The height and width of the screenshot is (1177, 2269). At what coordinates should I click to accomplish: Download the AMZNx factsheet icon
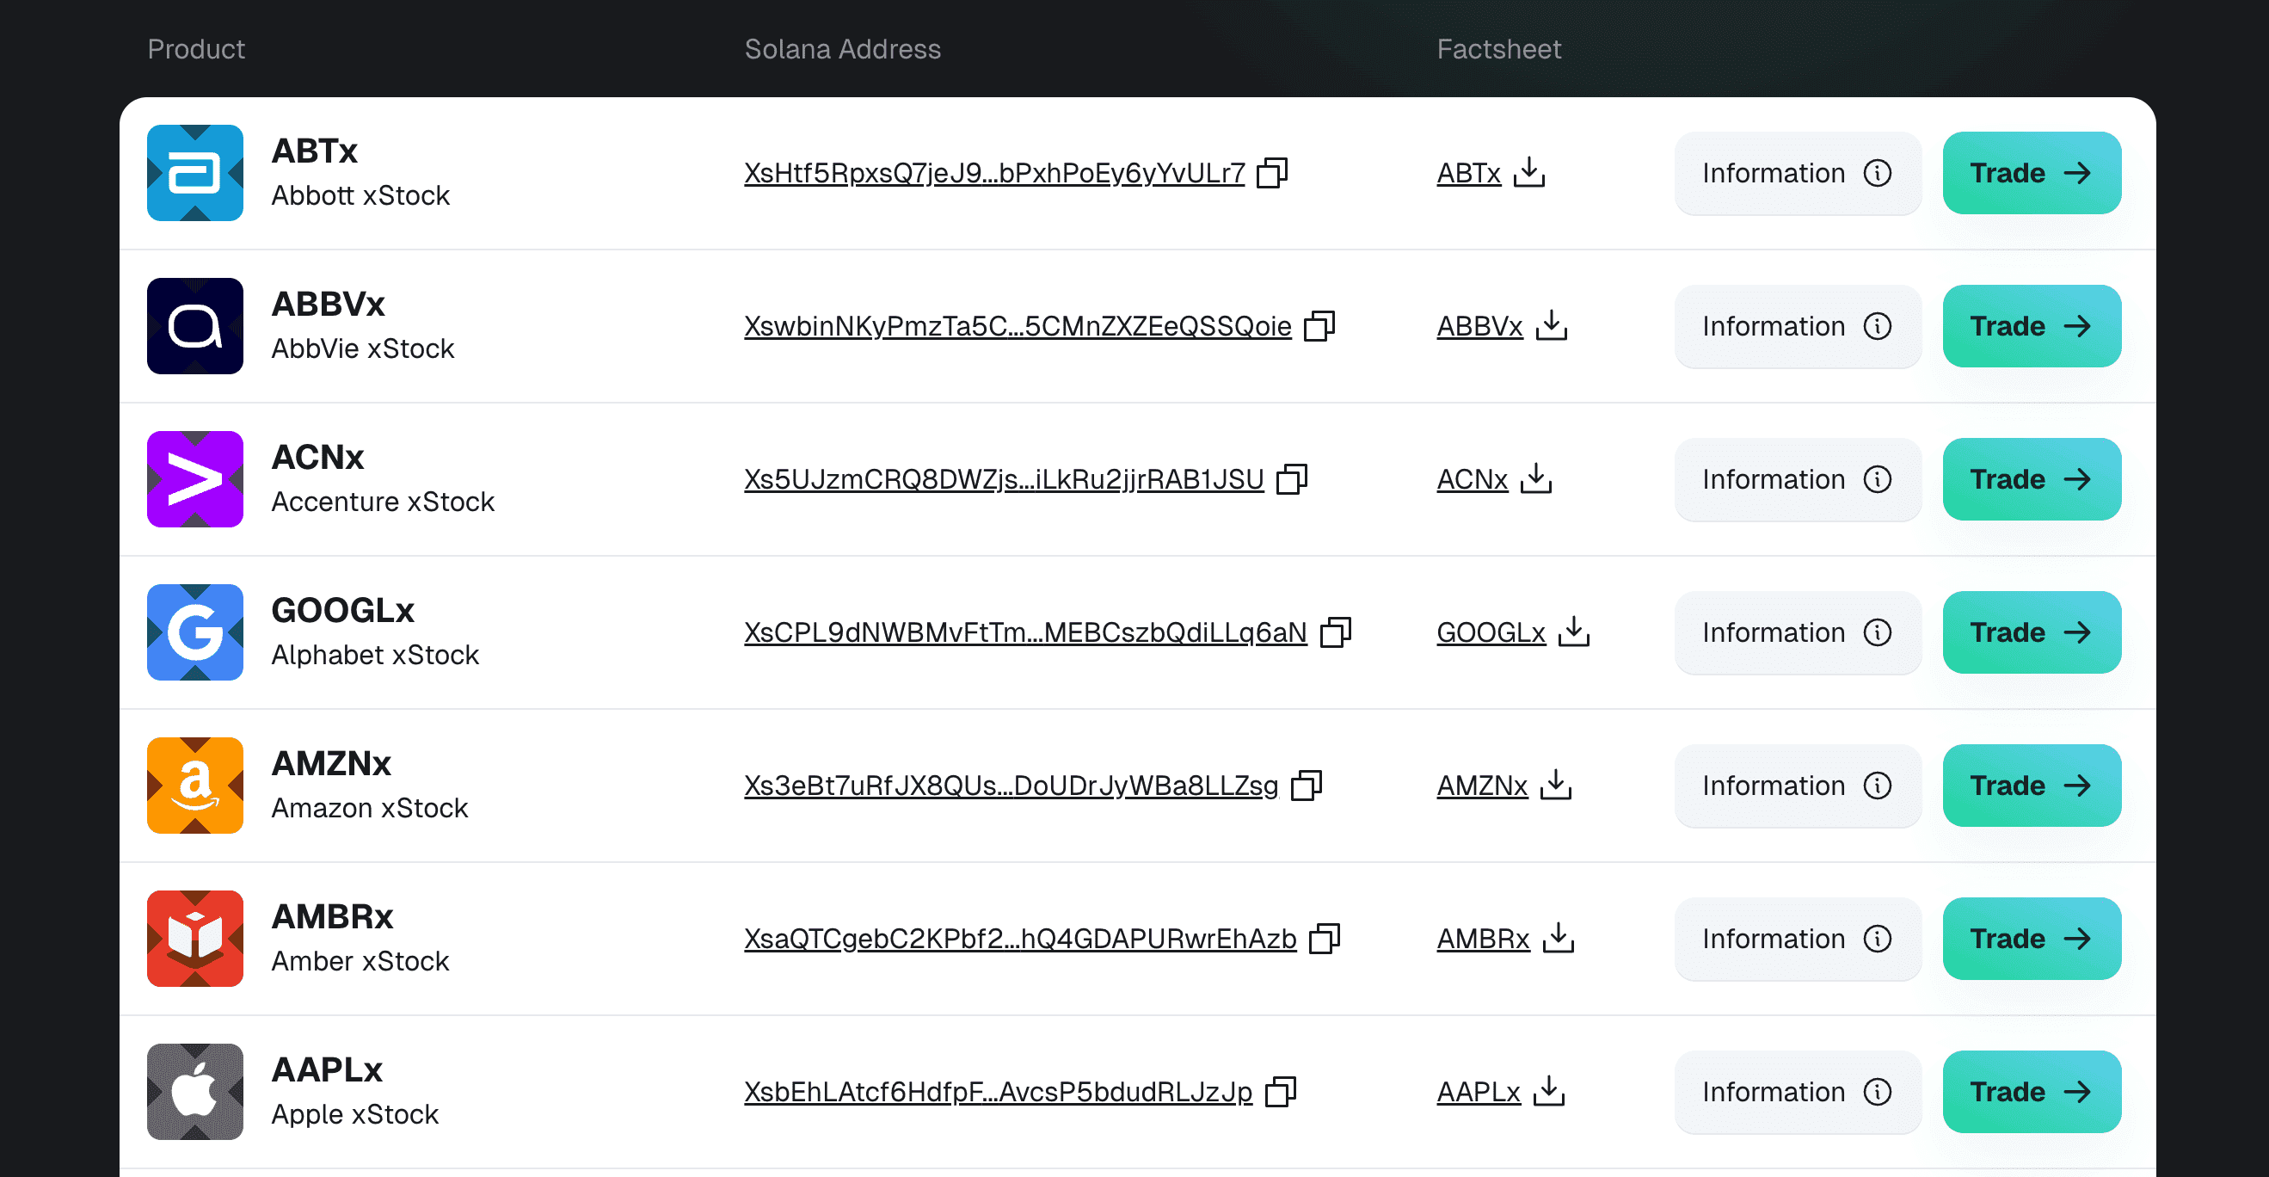[1556, 786]
